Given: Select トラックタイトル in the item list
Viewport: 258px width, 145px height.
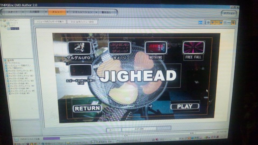Looking at the screenshot, I should pyautogui.click(x=13, y=63).
